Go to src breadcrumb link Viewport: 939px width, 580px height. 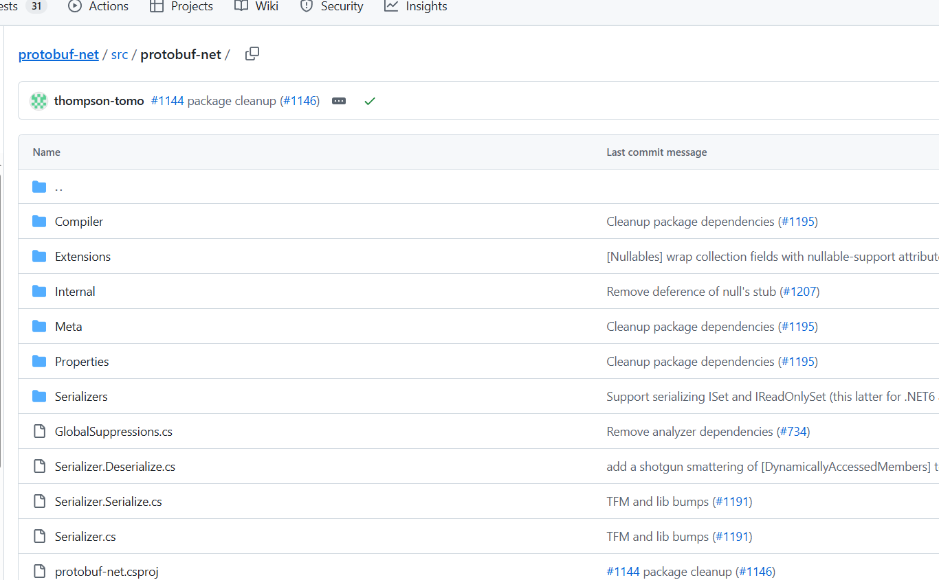click(120, 54)
